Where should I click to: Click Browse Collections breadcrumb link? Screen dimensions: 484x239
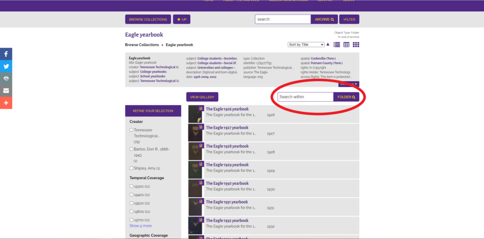(142, 45)
